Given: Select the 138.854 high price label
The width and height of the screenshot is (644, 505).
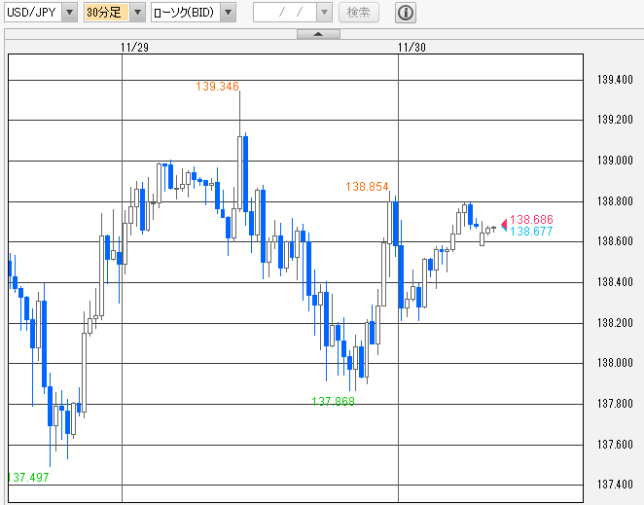Looking at the screenshot, I should [367, 187].
